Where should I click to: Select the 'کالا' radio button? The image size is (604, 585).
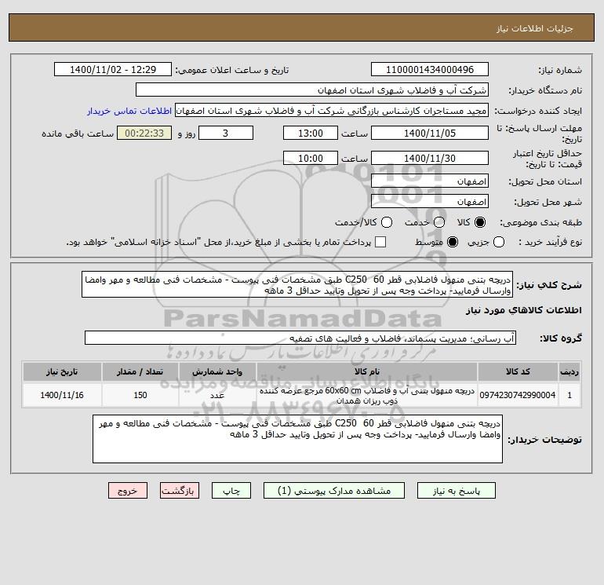click(480, 222)
